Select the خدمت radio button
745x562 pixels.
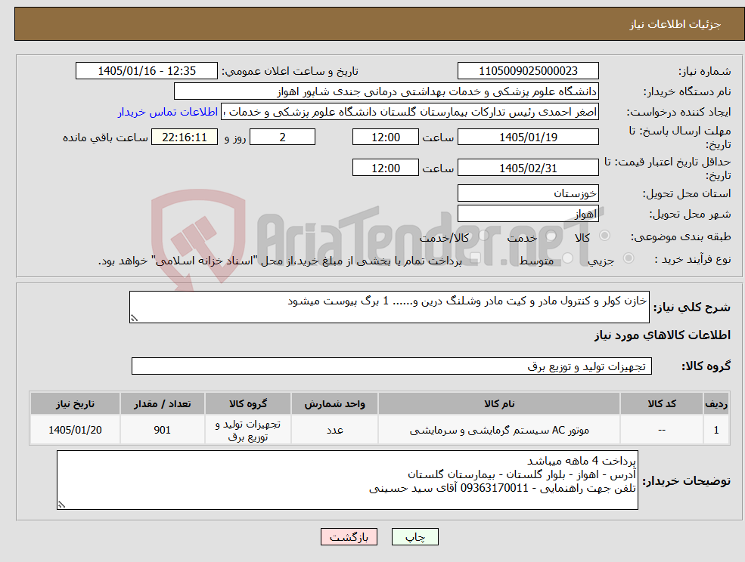point(551,236)
